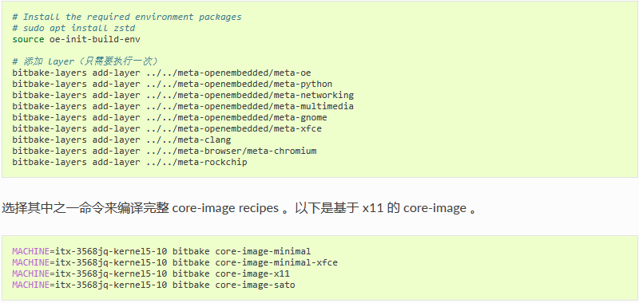639x303 pixels.
Task: Click the Chinese 'layer' comment line
Action: point(85,62)
